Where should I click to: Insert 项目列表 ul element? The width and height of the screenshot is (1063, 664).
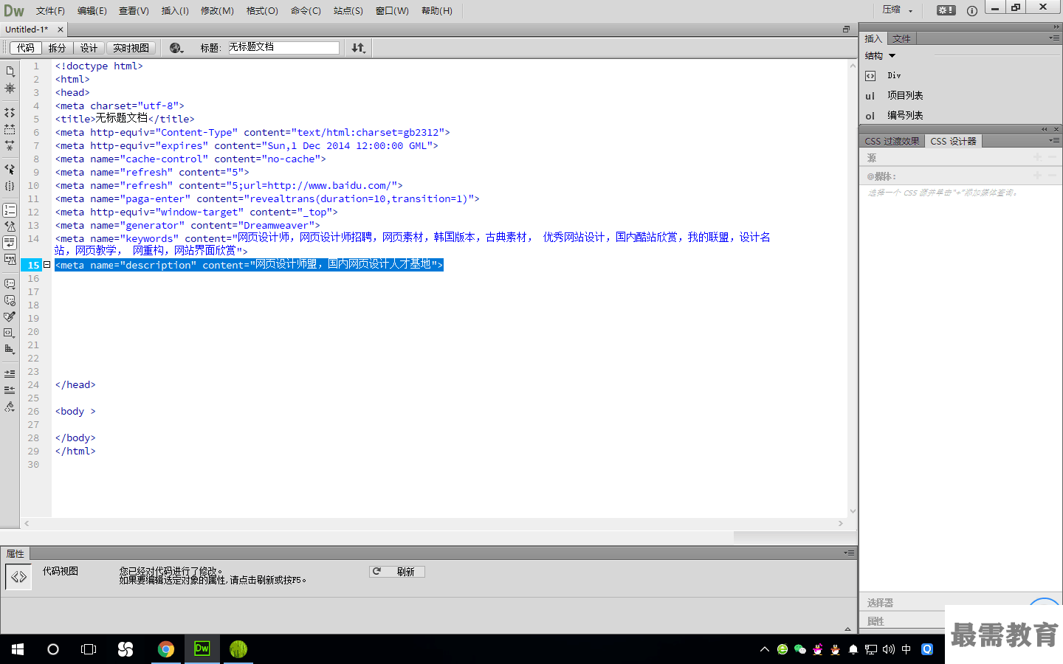pyautogui.click(x=894, y=95)
